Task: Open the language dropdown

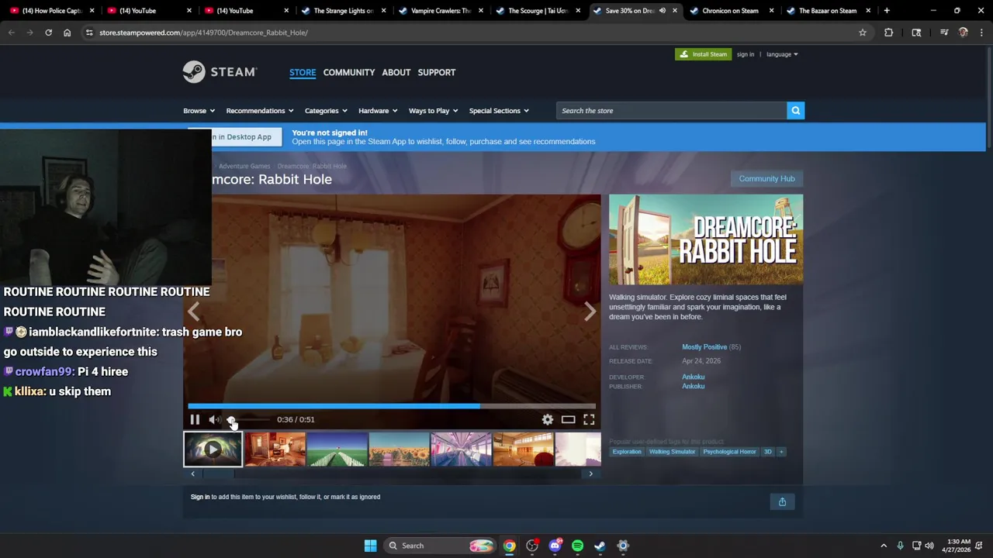Action: (x=782, y=54)
